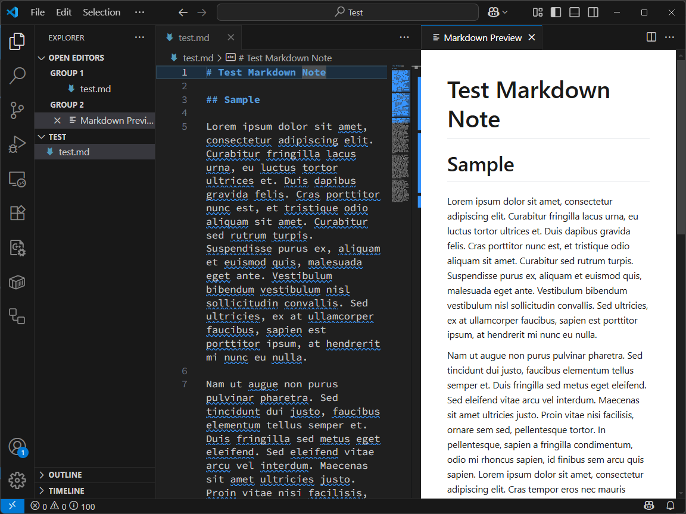Open More Actions for test.md editor group
The width and height of the screenshot is (686, 514).
tap(404, 37)
